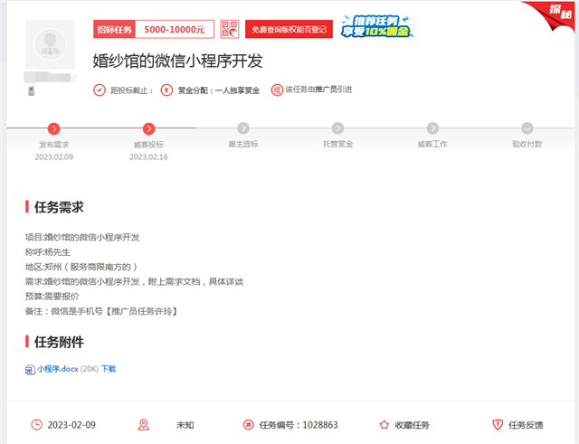Download the 小程序.docx attachment via 下载
Viewport: 579px width, 444px height.
pos(109,369)
